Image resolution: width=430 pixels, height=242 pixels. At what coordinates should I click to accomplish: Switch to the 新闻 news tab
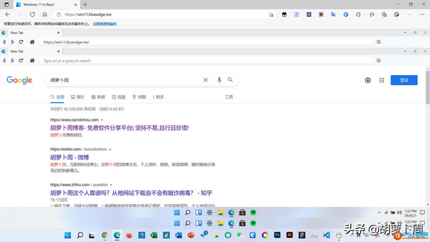(x=98, y=97)
